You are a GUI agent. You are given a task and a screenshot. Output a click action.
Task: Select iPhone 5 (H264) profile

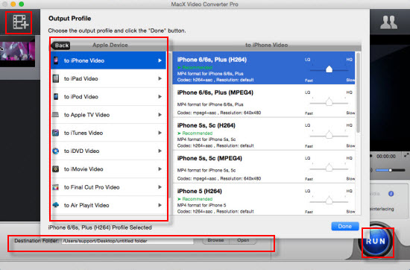point(264,199)
